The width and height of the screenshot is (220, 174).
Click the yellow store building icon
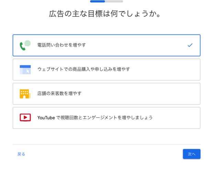(x=25, y=94)
